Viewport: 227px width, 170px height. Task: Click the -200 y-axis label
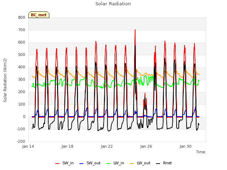21,142
